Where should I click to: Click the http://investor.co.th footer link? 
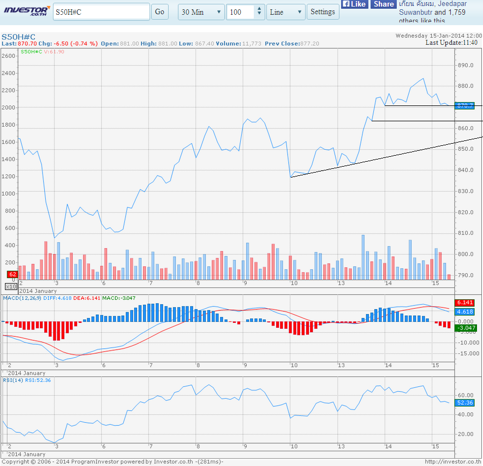pos(453,462)
